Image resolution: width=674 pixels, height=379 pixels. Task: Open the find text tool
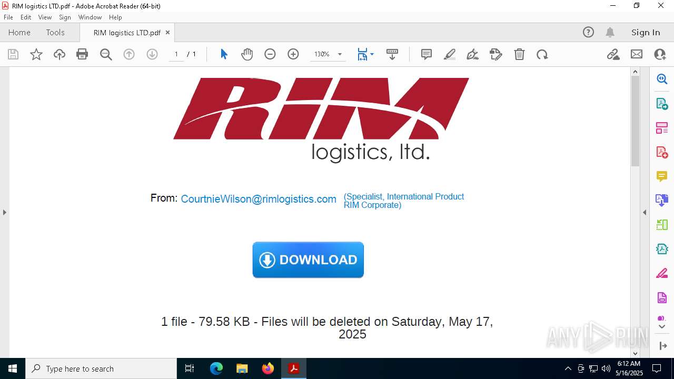point(106,54)
